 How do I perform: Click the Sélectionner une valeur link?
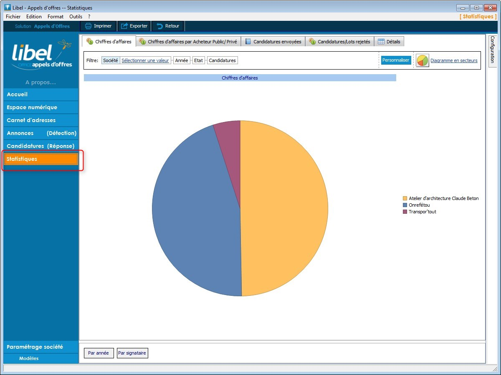coord(145,60)
